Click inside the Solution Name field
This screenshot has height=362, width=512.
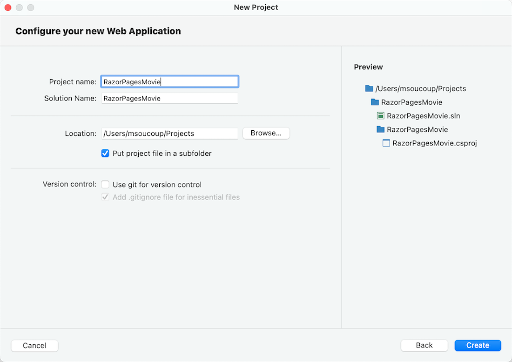[169, 98]
